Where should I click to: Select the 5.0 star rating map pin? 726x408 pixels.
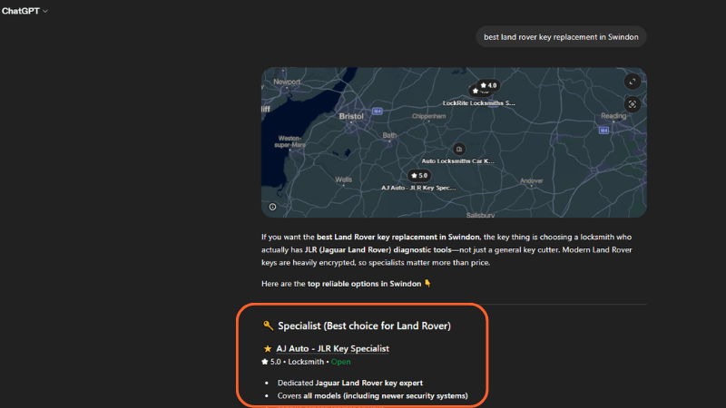(x=418, y=175)
